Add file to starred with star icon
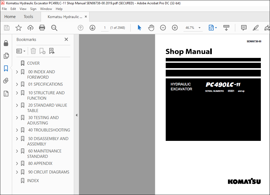270x195 pixels. (18, 28)
